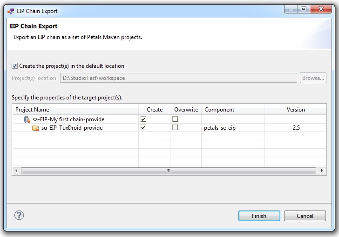
Task: Select the sa-EIP-My first chain-provide row
Action: click(68, 119)
